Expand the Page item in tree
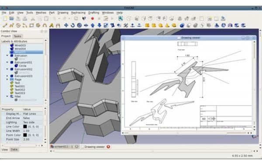262x161 pixels. [x=7, y=79]
